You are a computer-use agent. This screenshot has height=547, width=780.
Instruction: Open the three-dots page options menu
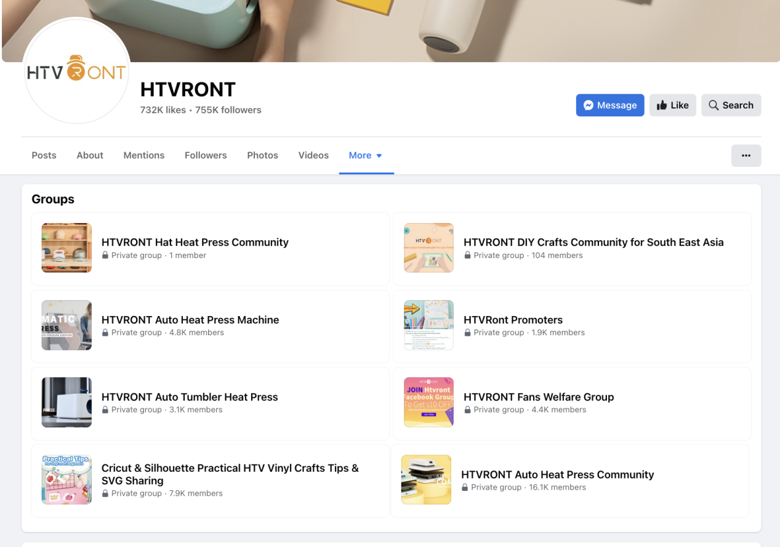[746, 156]
